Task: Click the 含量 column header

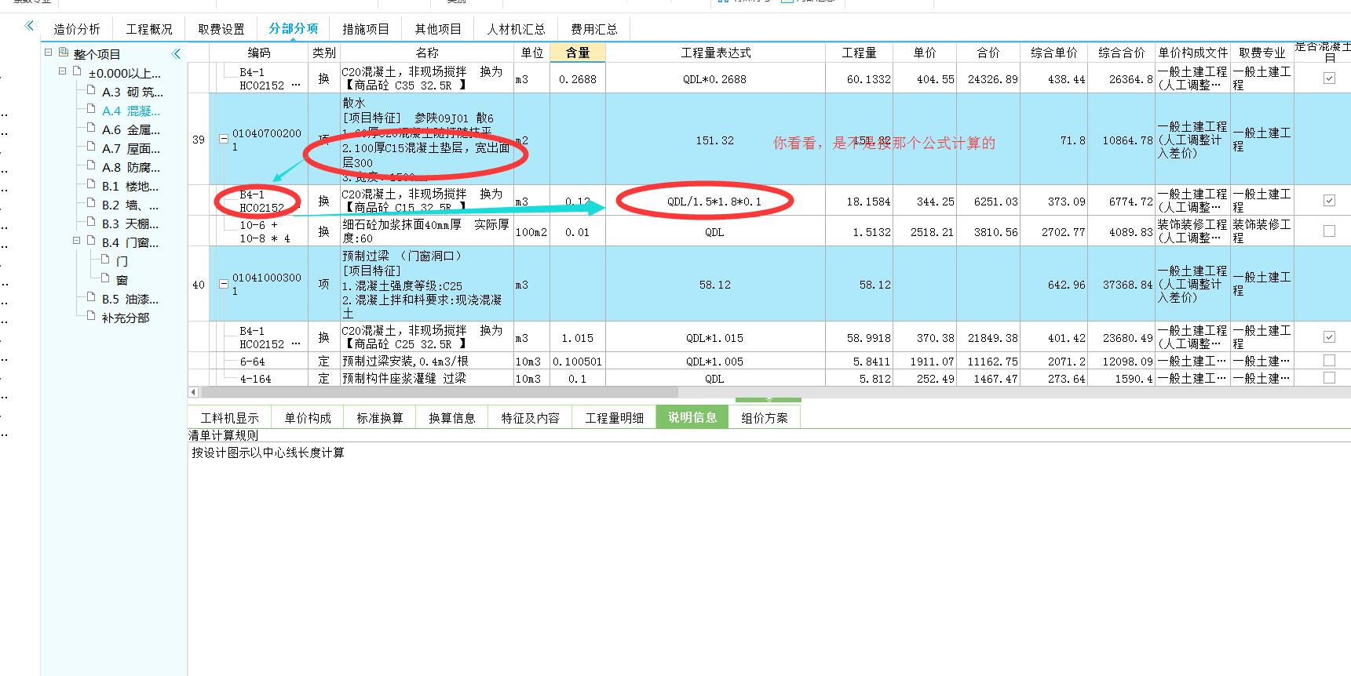Action: (578, 53)
